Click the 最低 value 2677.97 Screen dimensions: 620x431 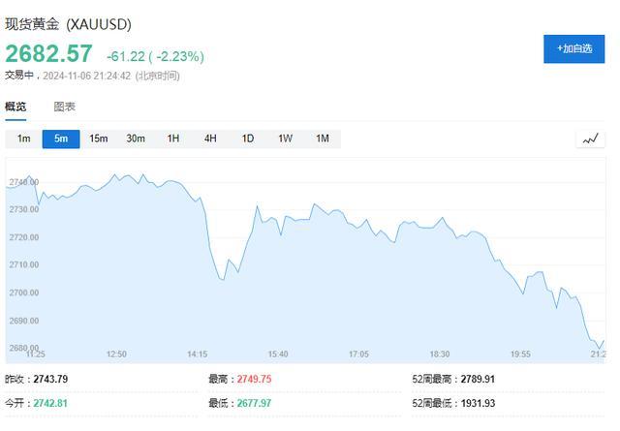[254, 403]
